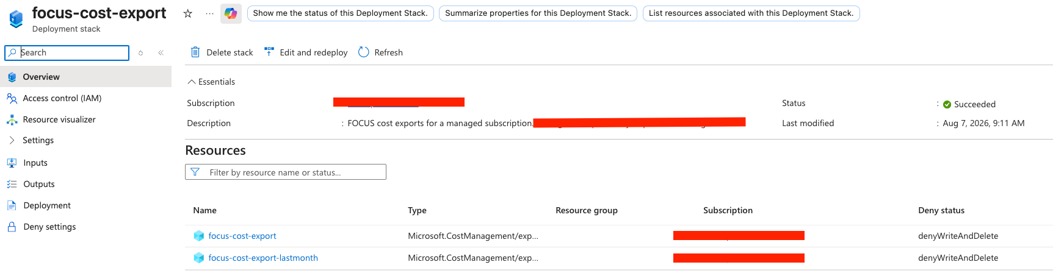Click 'List resources associated' suggestion button
The image size is (1053, 276).
pos(751,13)
